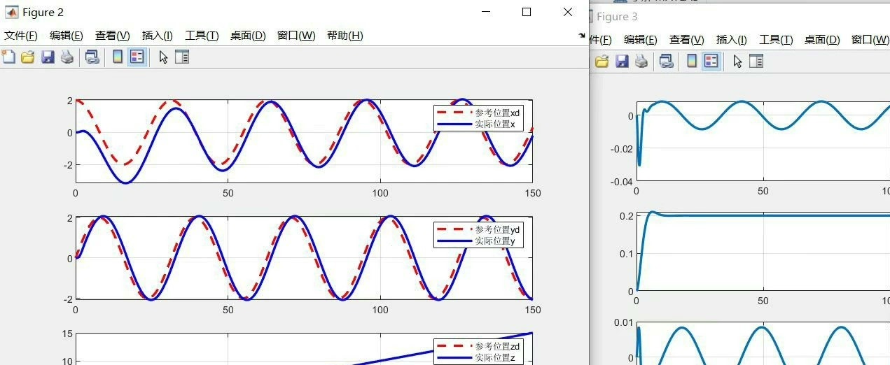Print figure icon in Figure 3 toolbar

[x=641, y=62]
